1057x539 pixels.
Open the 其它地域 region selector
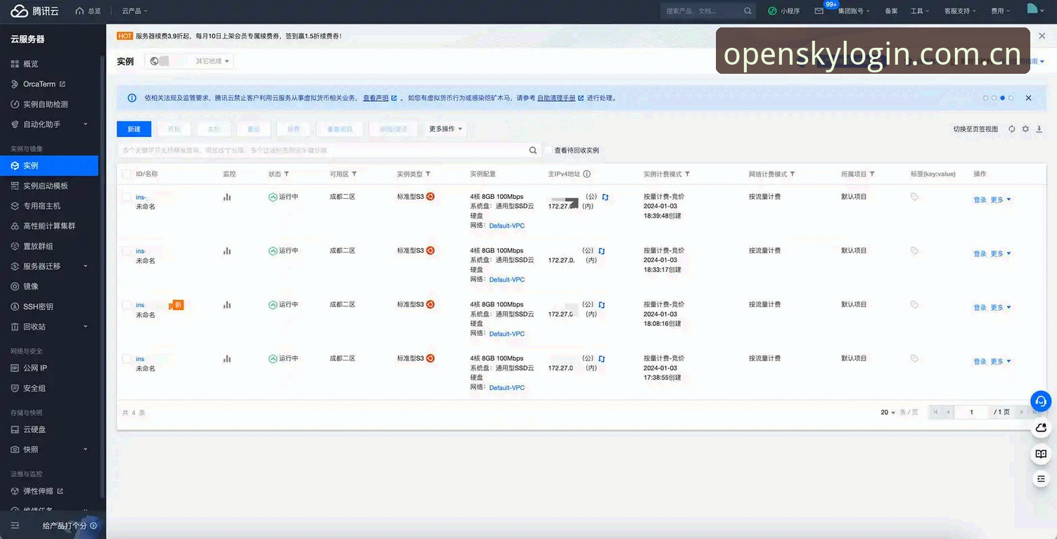click(189, 61)
